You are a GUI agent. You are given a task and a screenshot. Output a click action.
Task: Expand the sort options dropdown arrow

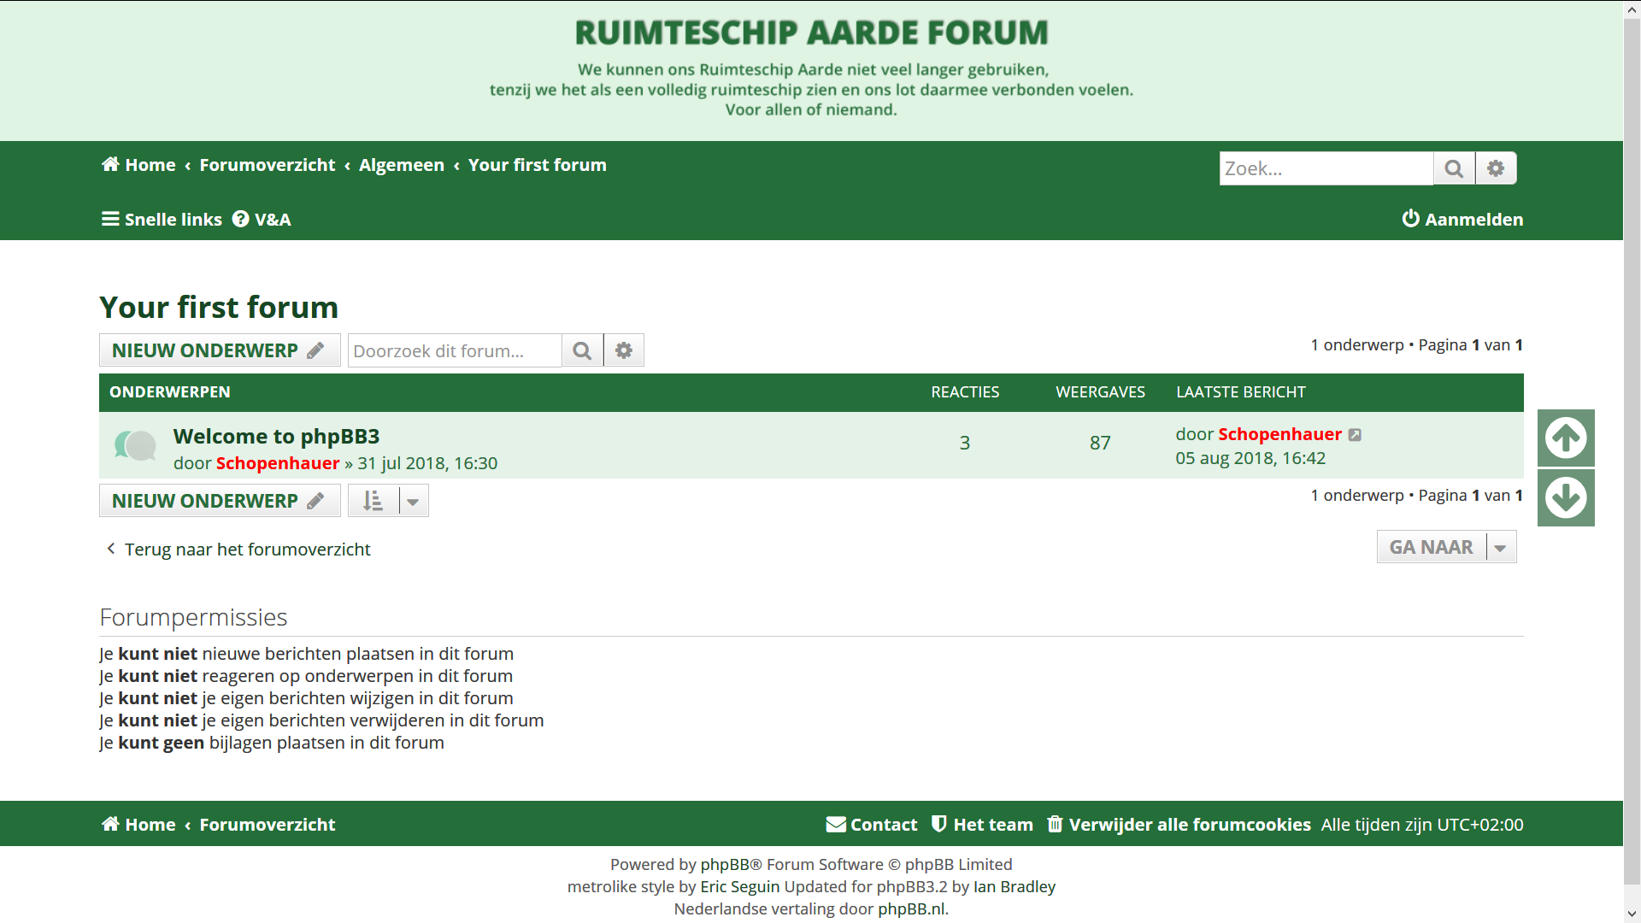[414, 501]
